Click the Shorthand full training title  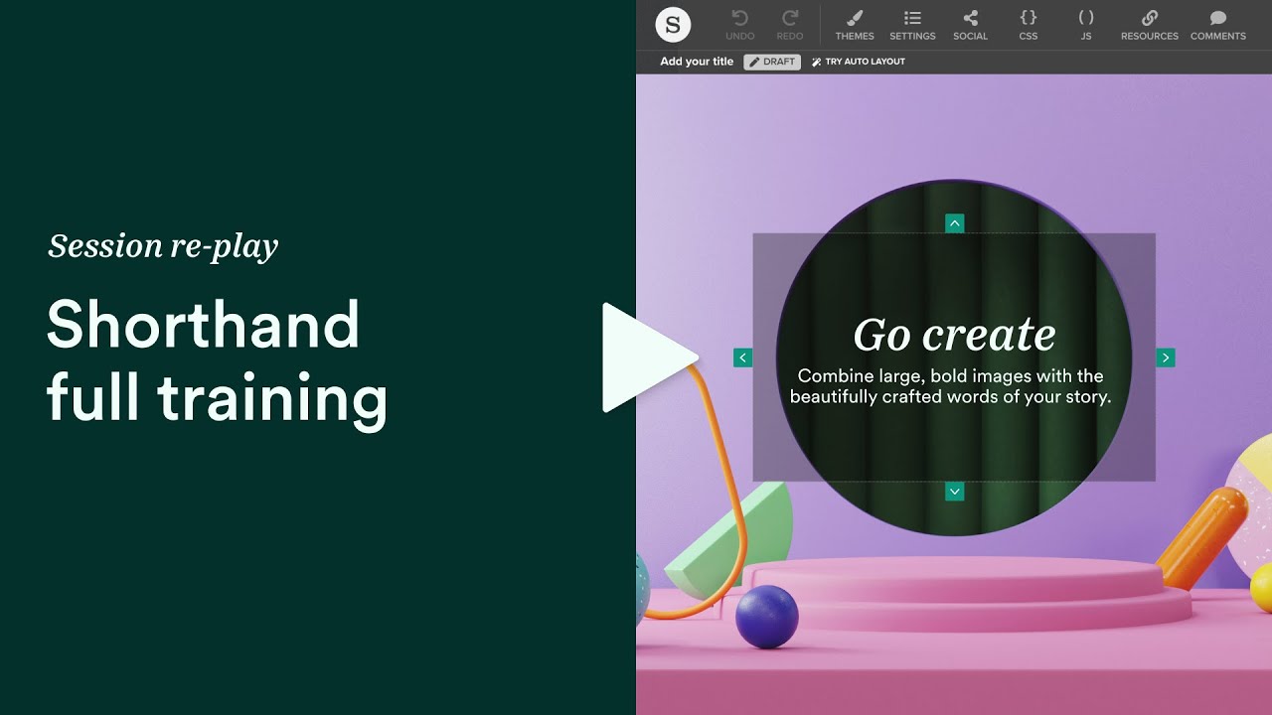(x=217, y=361)
